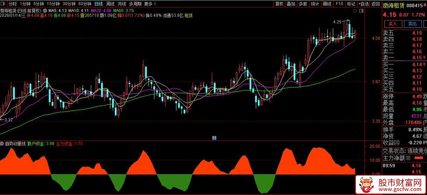This screenshot has width=427, height=195.
Task: Add stock with +自选 button
Action: click(363, 4)
